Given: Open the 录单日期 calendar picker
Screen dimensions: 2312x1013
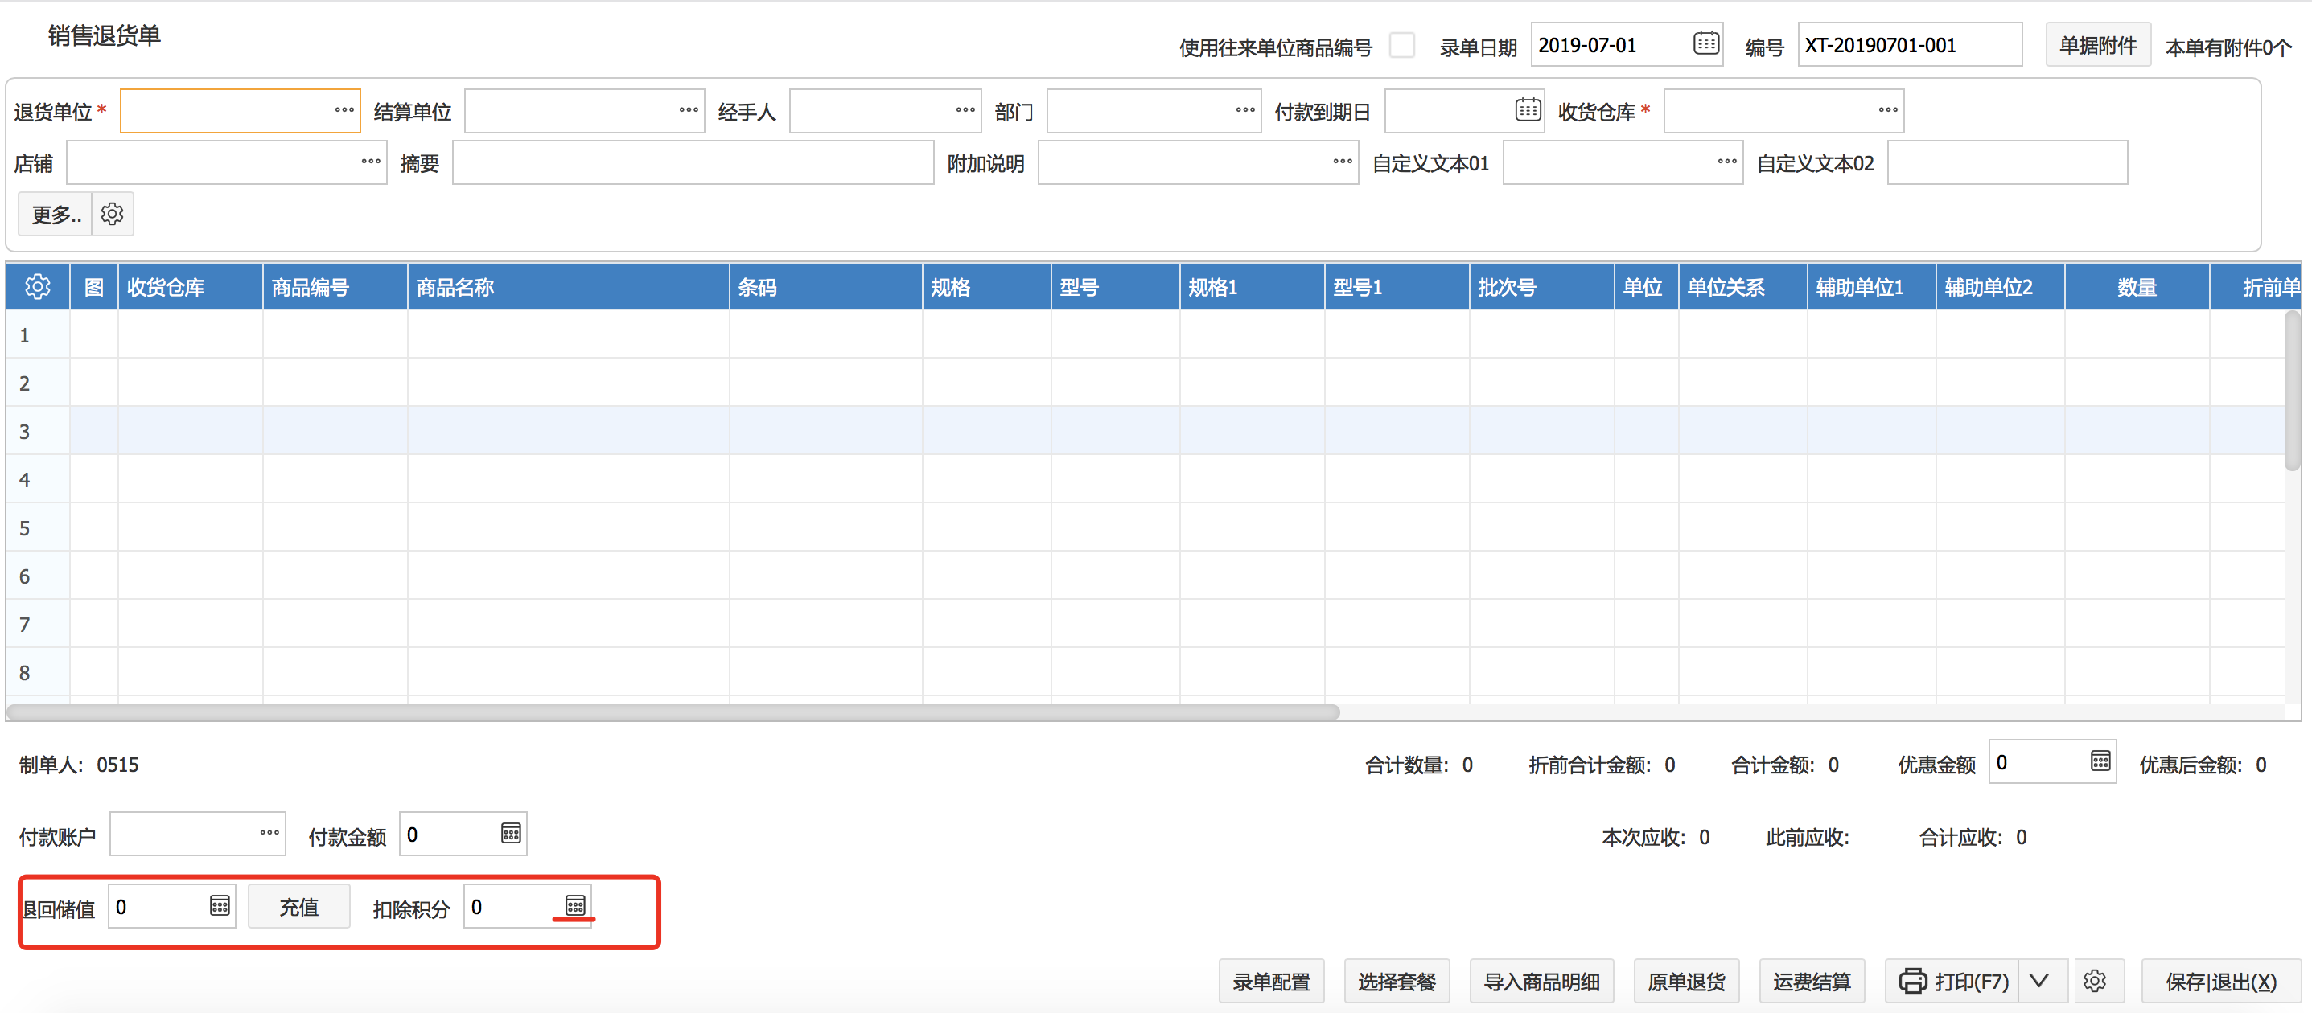Looking at the screenshot, I should (x=1705, y=43).
